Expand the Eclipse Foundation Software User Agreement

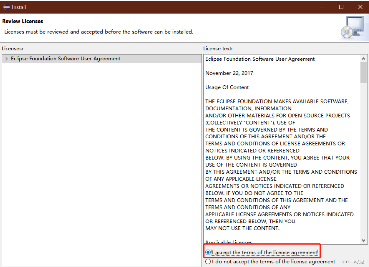click(6, 58)
